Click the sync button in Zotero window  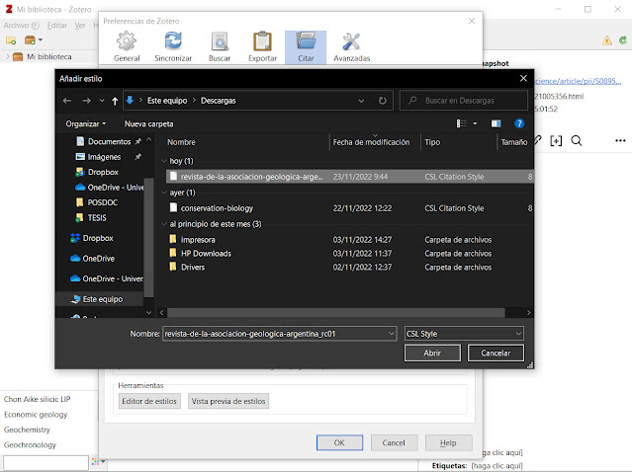click(x=623, y=39)
